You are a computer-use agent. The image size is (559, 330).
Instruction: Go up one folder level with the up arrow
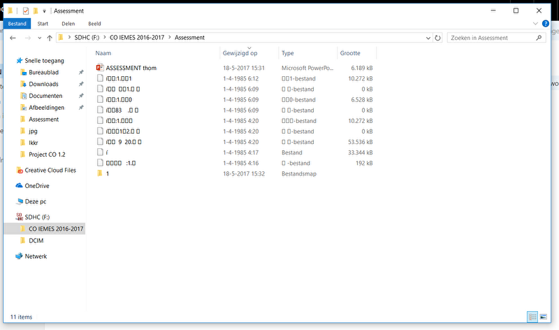[x=50, y=37]
